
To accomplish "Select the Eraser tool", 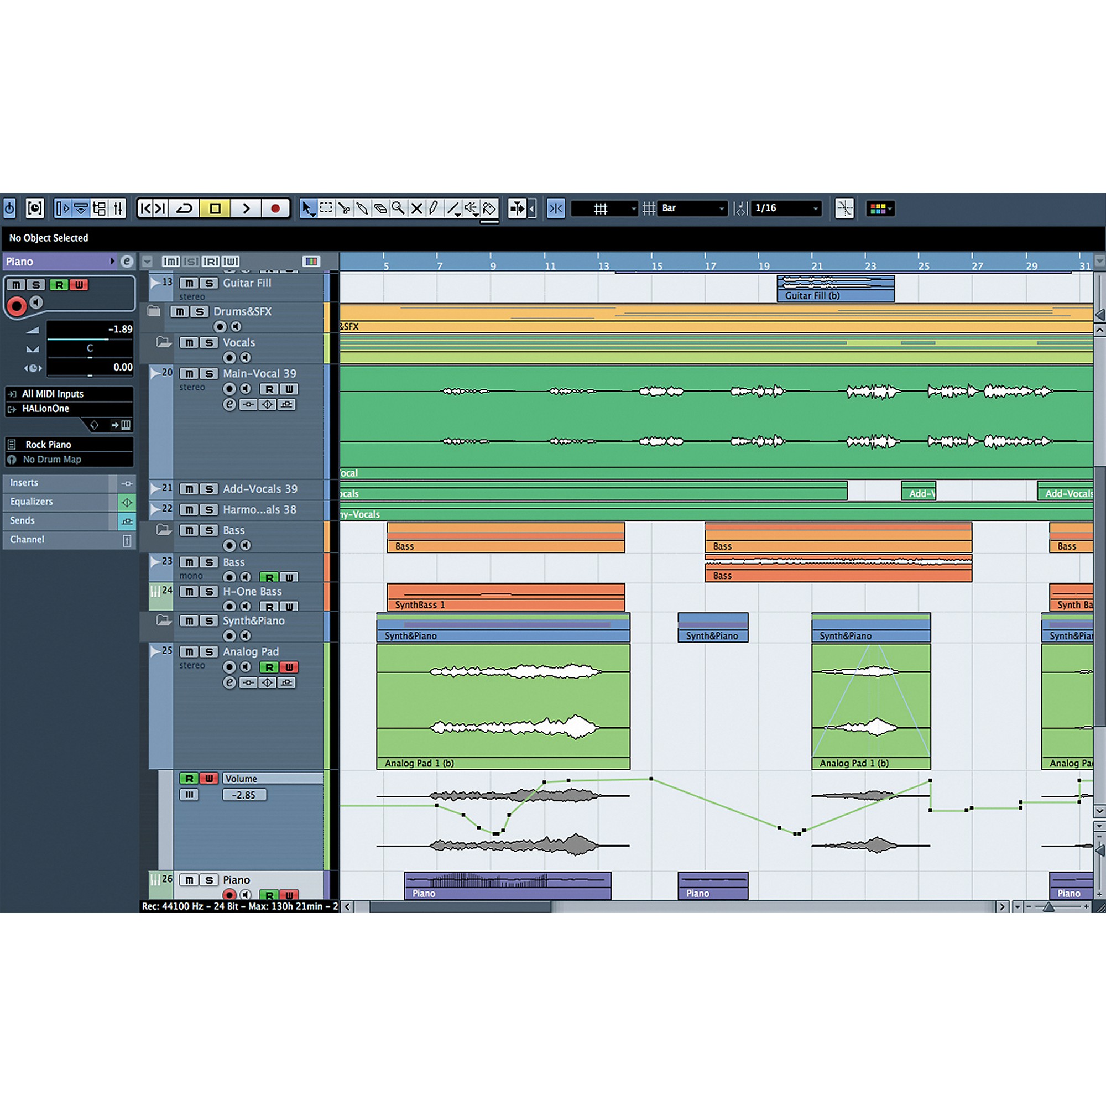I will (380, 208).
